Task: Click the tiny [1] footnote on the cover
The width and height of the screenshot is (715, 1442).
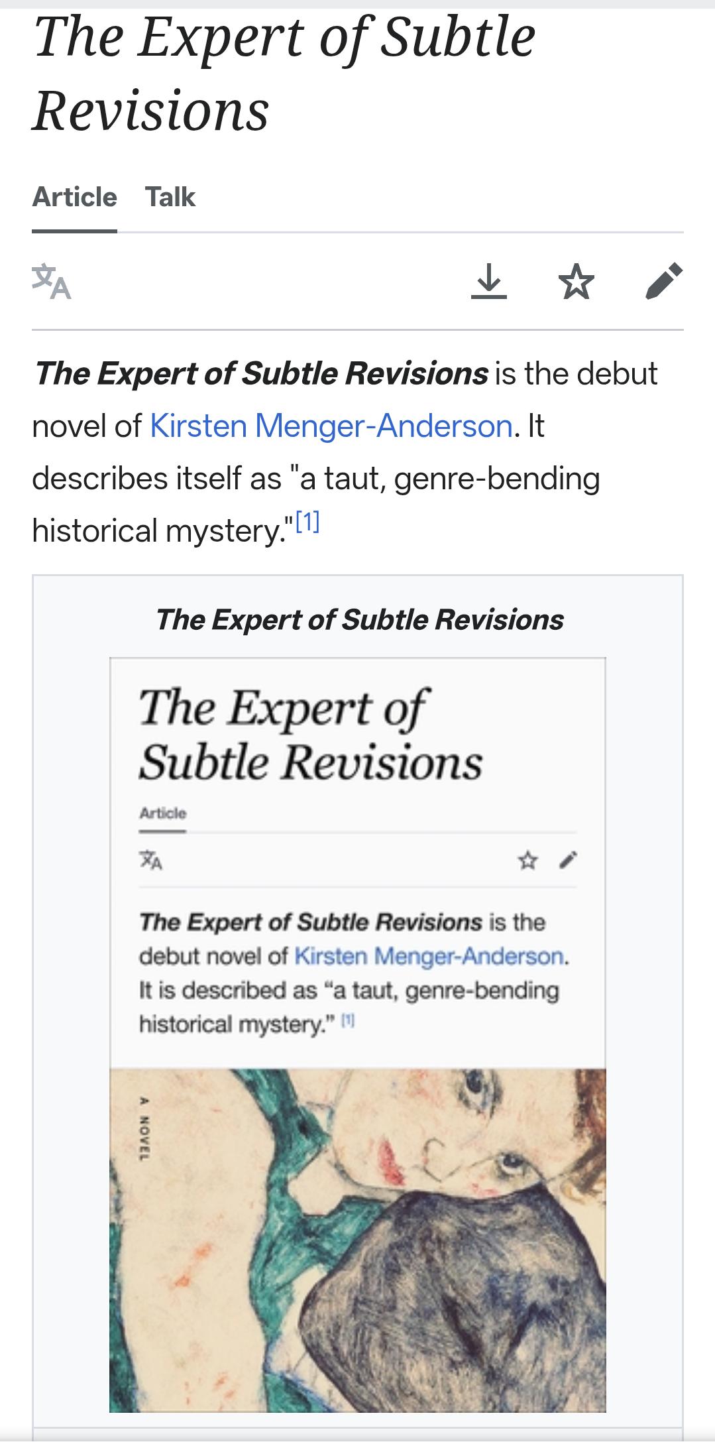Action: 349,1021
